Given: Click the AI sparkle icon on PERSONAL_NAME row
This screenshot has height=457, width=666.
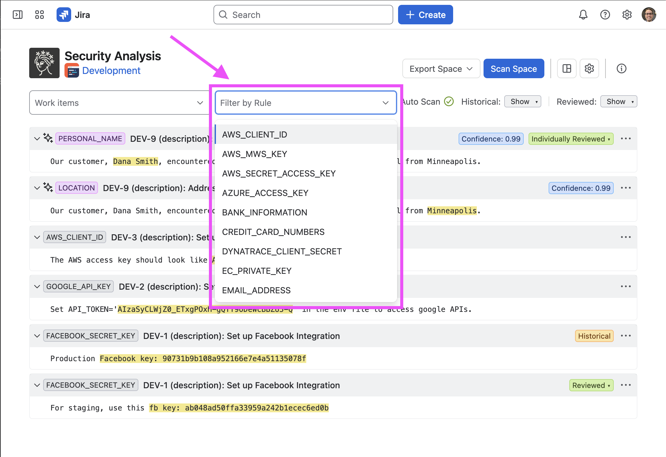Looking at the screenshot, I should point(48,138).
